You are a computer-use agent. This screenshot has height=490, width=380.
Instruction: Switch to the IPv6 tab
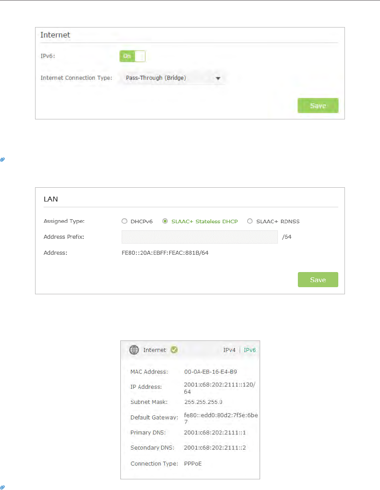click(x=249, y=350)
